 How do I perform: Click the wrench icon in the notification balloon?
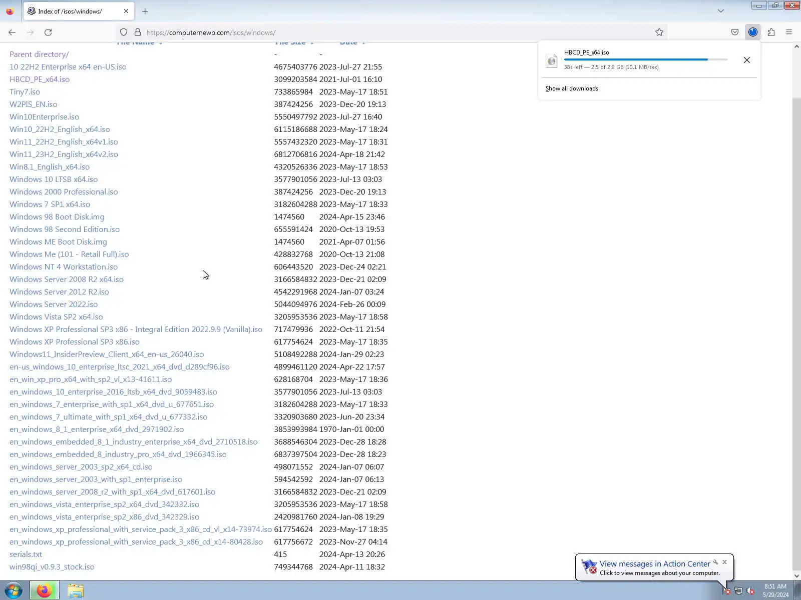[x=715, y=562]
